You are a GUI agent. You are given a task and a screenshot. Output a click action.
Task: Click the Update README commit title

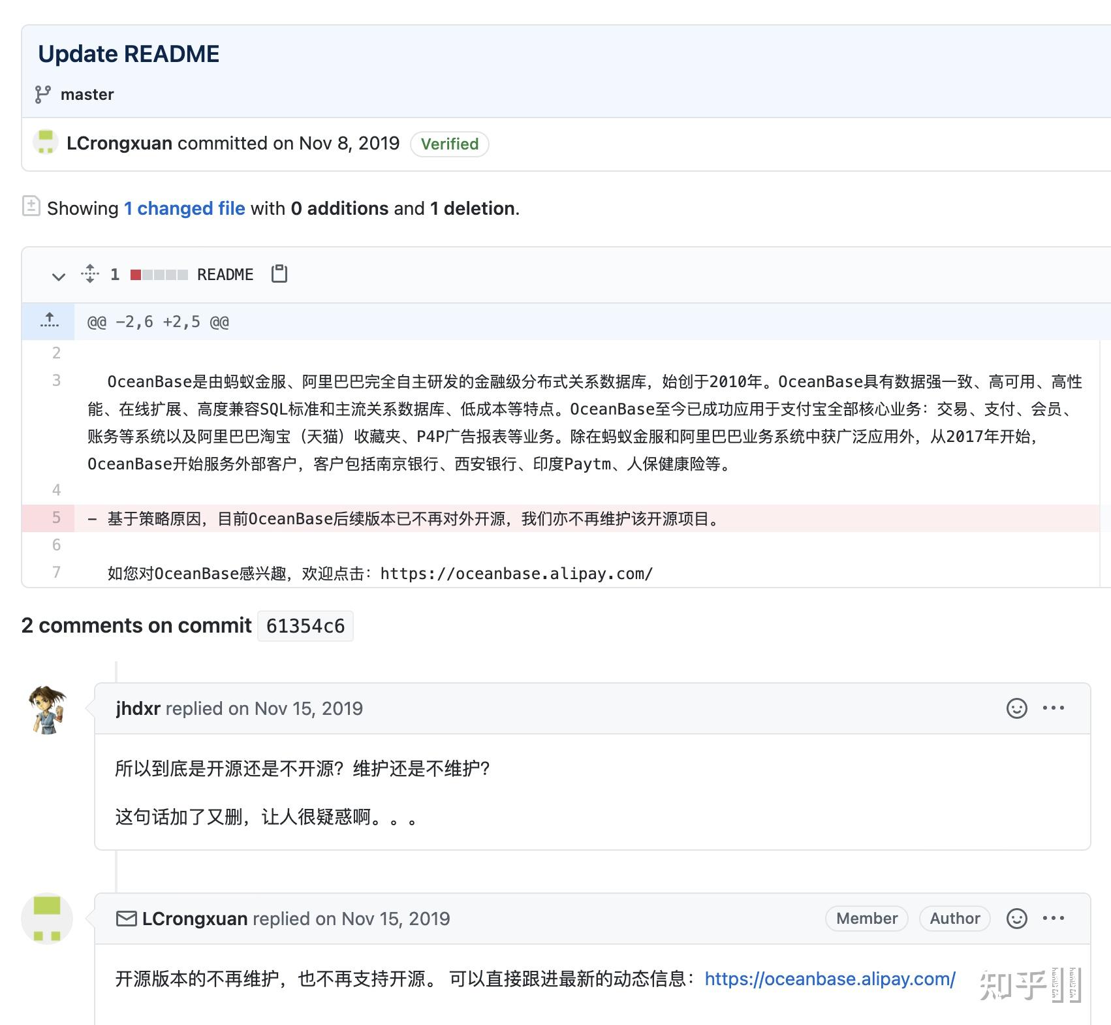click(x=129, y=54)
